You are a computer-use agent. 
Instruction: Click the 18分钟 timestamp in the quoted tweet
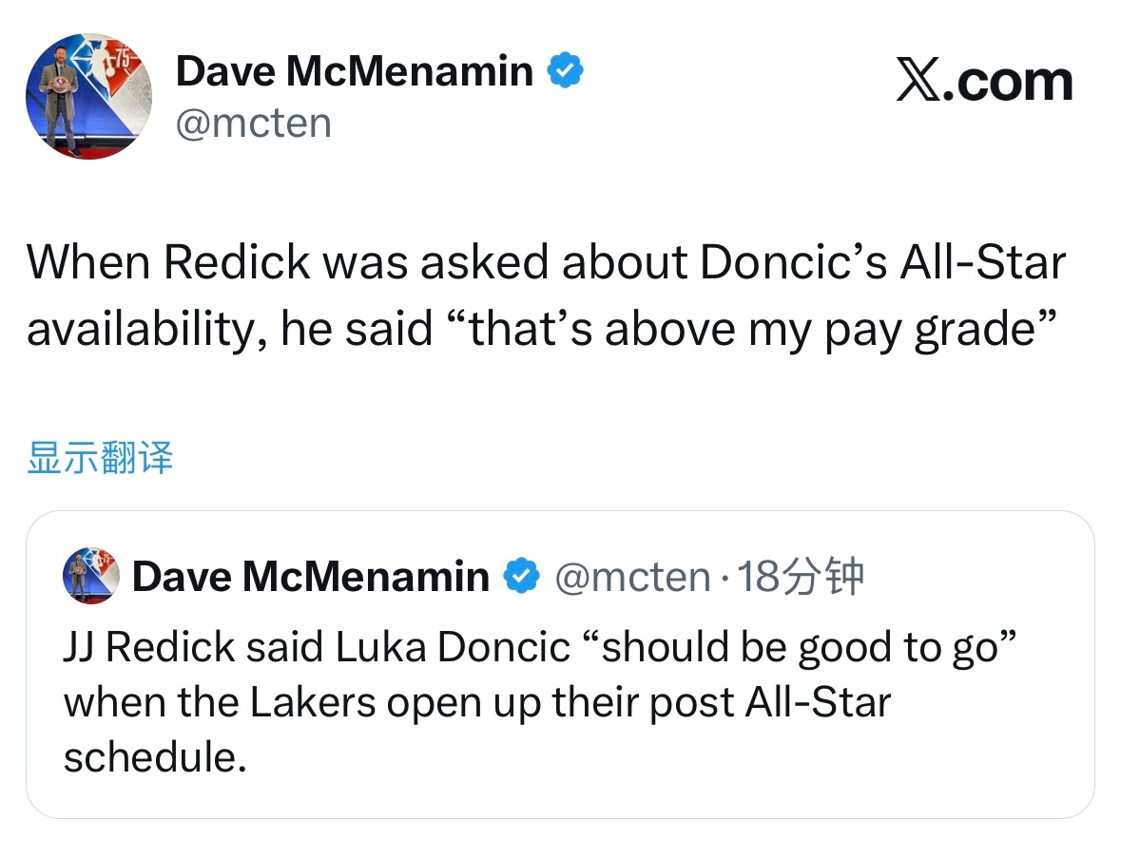pyautogui.click(x=802, y=576)
